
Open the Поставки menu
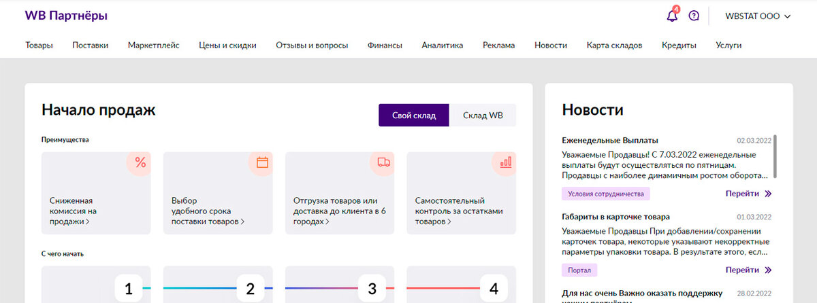(90, 46)
